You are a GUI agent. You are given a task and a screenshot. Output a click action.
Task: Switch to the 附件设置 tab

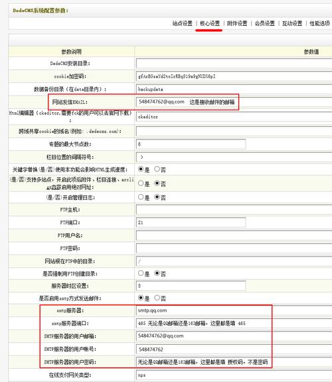pos(237,23)
